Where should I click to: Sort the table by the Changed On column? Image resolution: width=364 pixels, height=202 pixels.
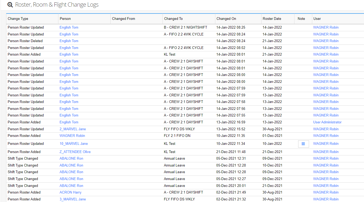pos(226,19)
